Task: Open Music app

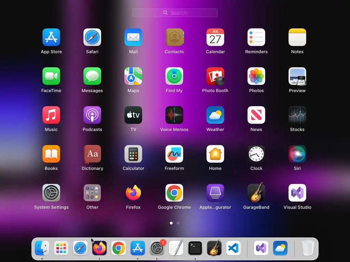Action: 51,115
